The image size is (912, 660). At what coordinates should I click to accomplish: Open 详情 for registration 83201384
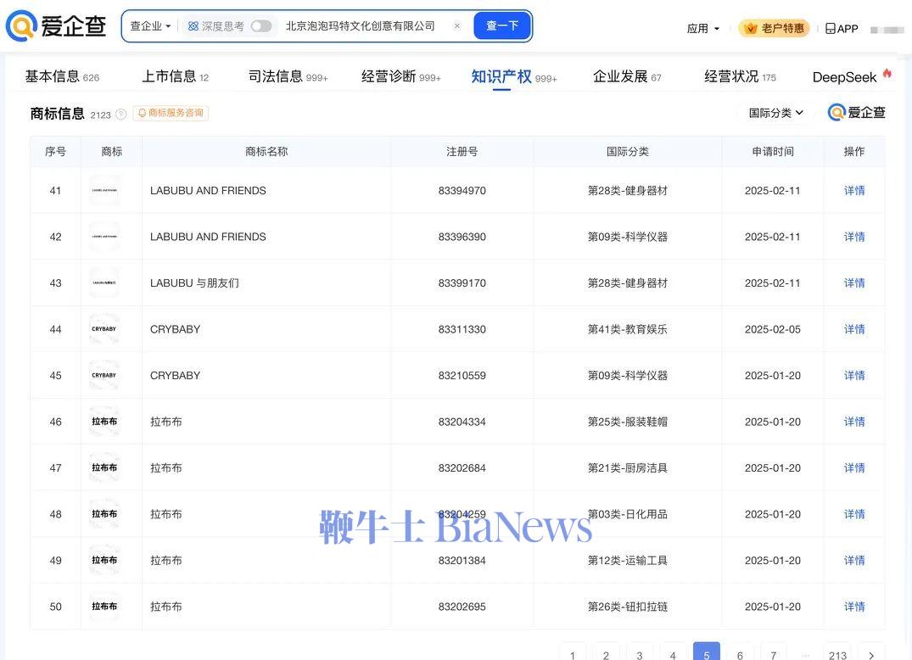coord(853,560)
